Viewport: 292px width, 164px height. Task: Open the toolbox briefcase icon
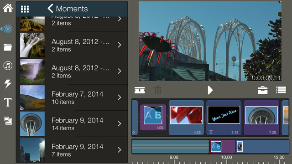(263, 90)
